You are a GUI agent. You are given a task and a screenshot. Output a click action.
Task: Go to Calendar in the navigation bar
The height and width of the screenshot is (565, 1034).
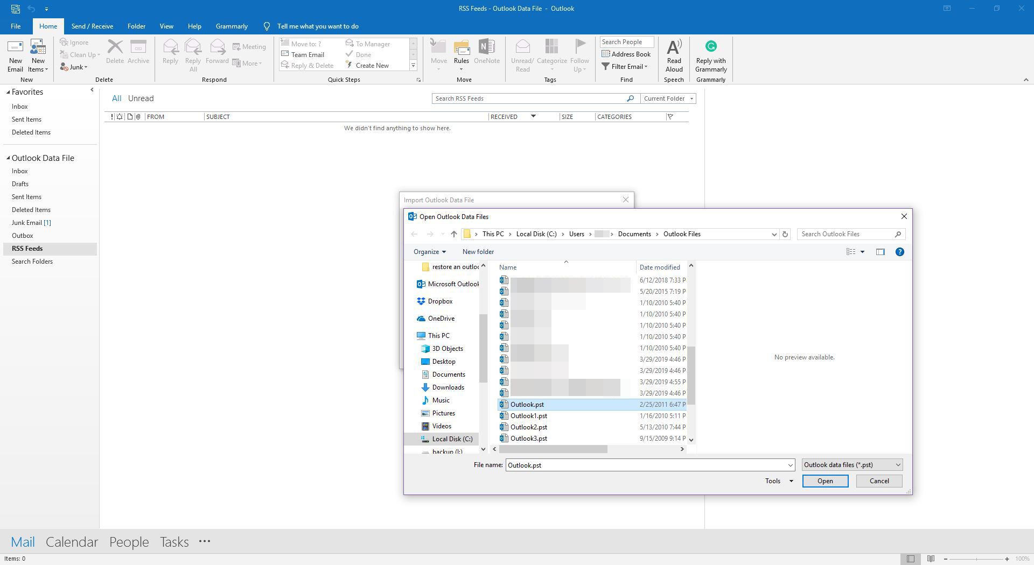pos(72,542)
